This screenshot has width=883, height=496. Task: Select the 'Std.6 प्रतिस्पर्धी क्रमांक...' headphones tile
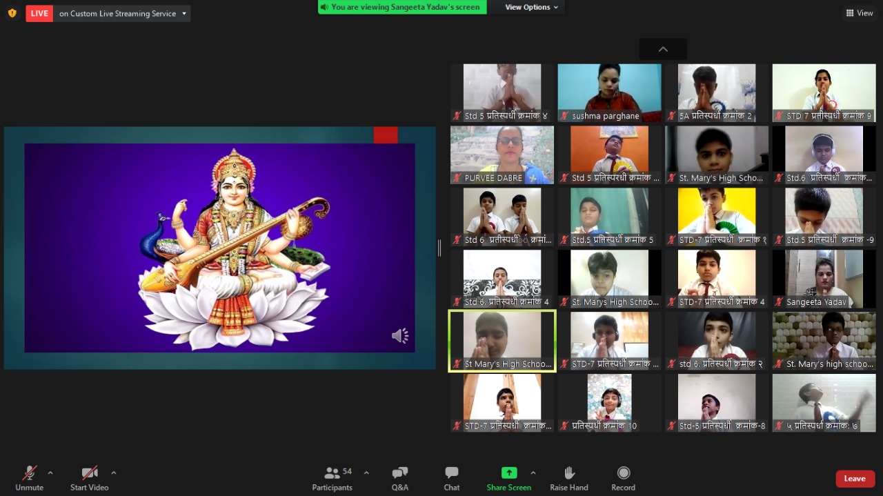(824, 155)
